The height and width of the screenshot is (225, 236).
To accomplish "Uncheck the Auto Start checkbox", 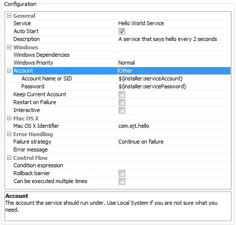I will click(122, 31).
